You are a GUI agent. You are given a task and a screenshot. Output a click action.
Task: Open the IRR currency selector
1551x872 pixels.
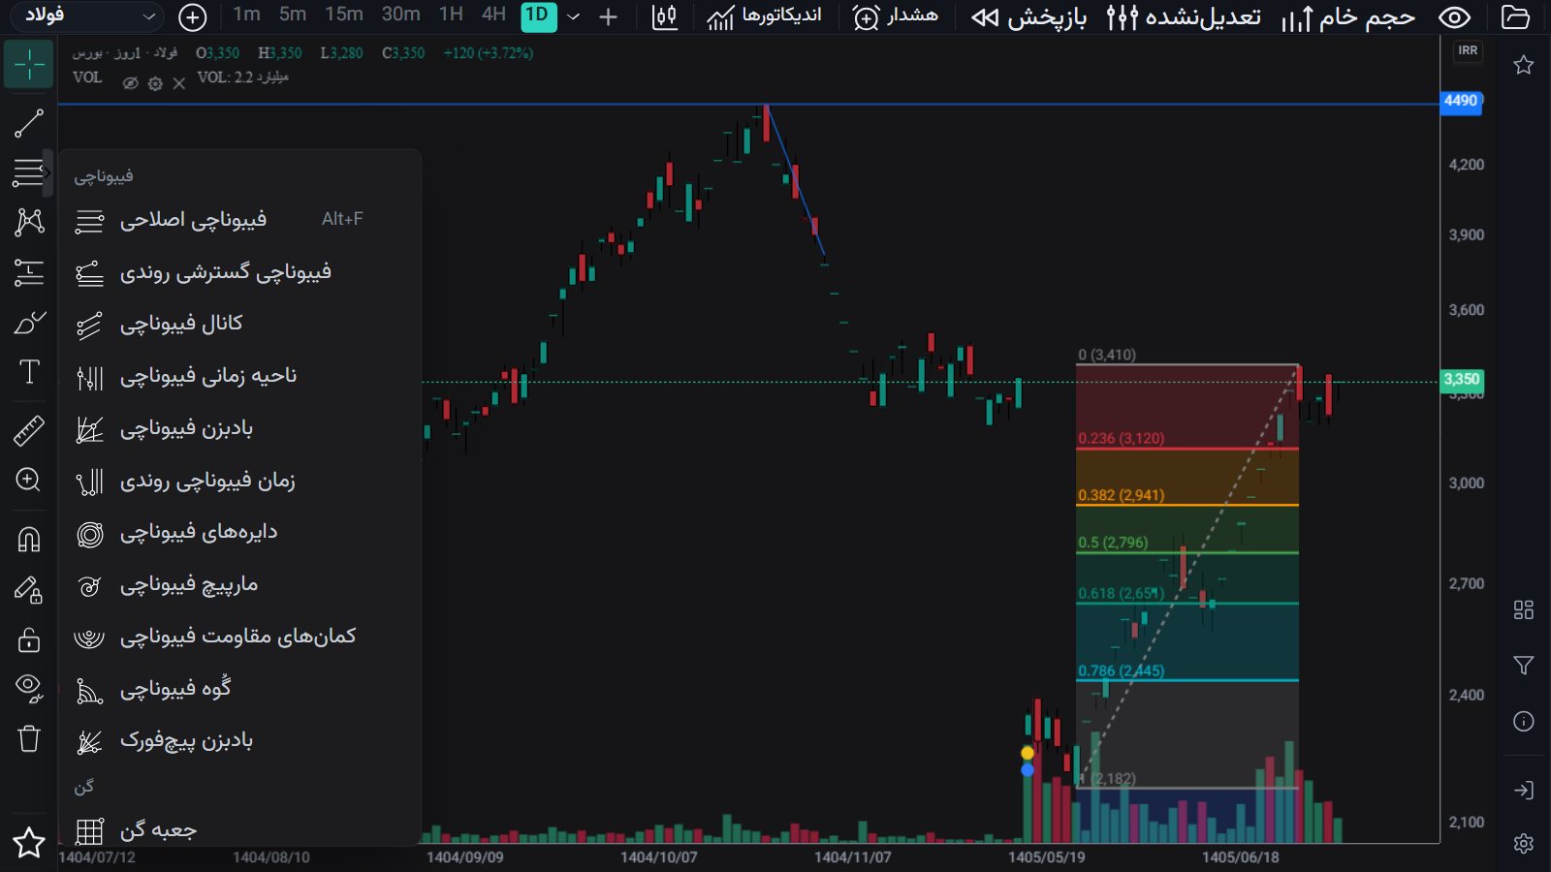point(1469,50)
